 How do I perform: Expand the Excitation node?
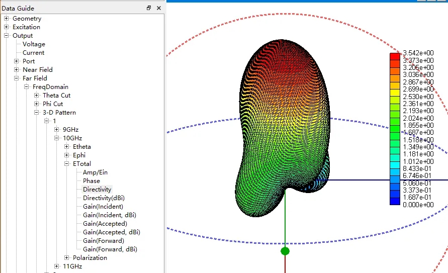point(7,27)
